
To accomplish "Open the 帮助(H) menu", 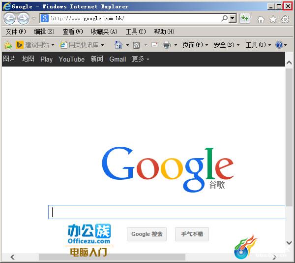I will click(x=164, y=32).
